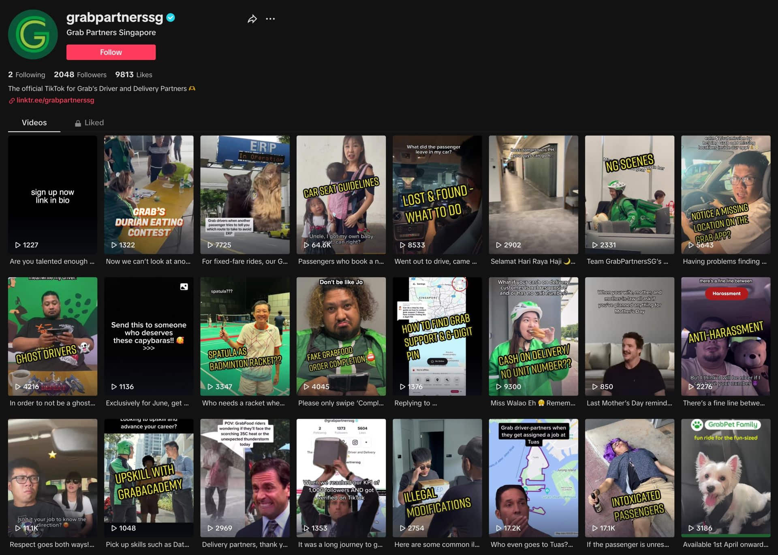This screenshot has width=778, height=555.
Task: Click the 2048 Followers count
Action: point(80,75)
